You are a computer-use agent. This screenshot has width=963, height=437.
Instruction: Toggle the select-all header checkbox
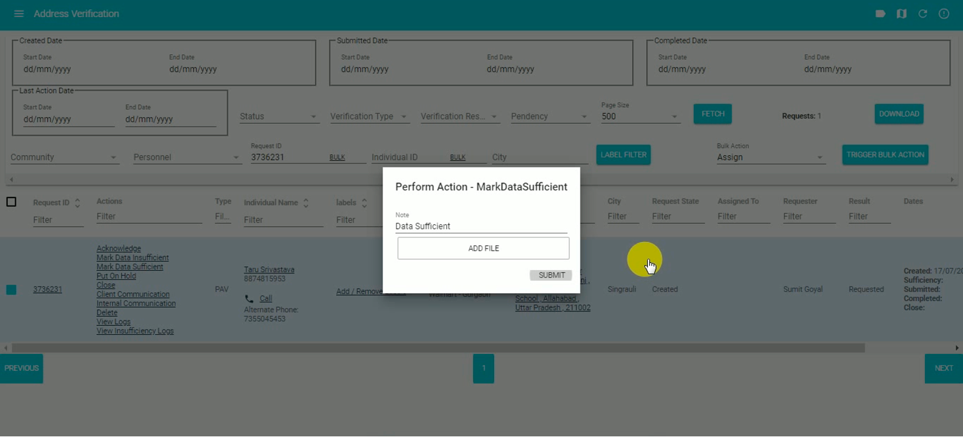[x=11, y=202]
